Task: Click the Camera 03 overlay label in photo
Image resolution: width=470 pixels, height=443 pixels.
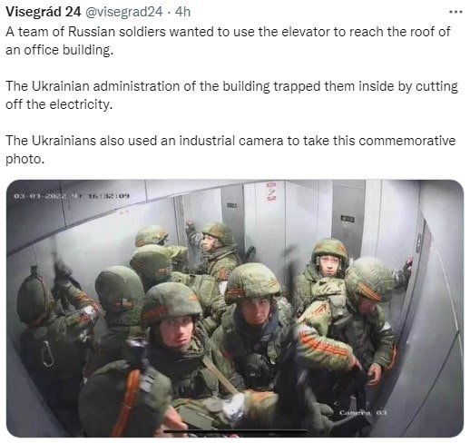Action: [363, 413]
